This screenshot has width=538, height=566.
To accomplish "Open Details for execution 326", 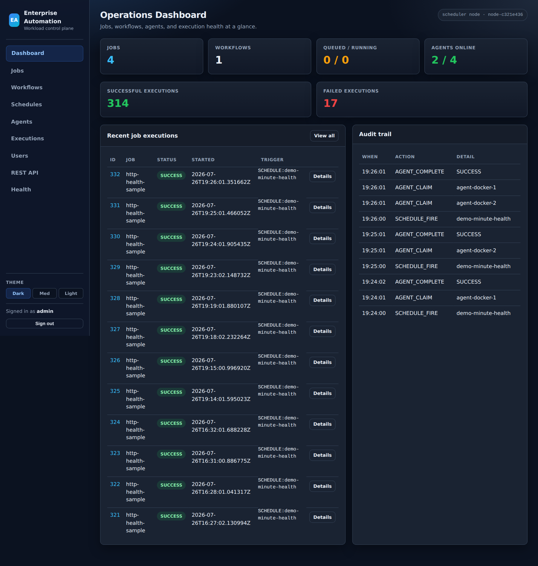I will click(322, 362).
